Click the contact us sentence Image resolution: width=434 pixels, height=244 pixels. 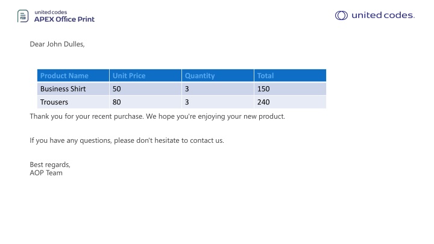click(127, 140)
